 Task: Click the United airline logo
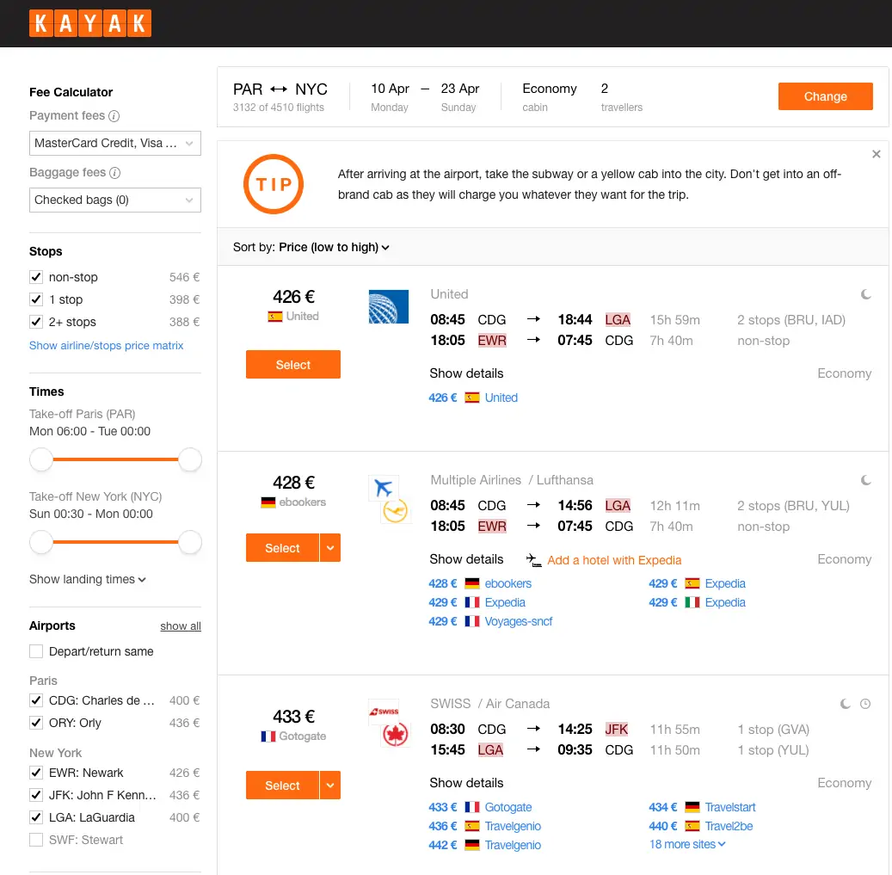pyautogui.click(x=388, y=307)
